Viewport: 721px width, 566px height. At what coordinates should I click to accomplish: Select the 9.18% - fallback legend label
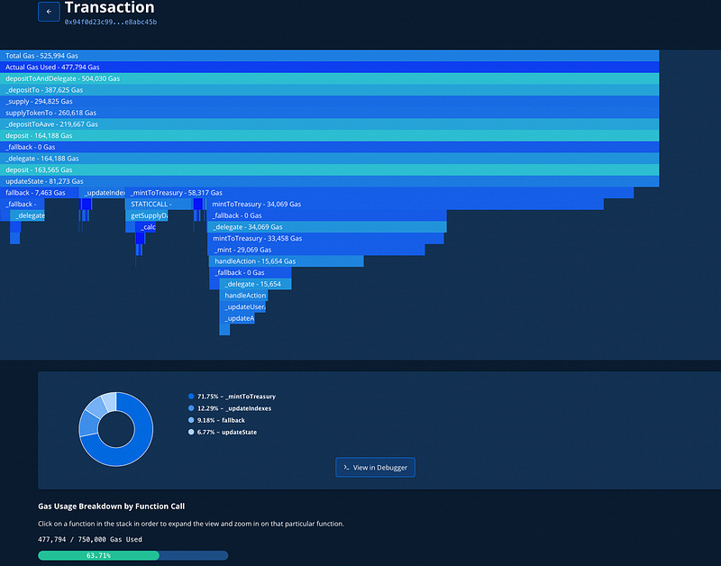(x=221, y=420)
